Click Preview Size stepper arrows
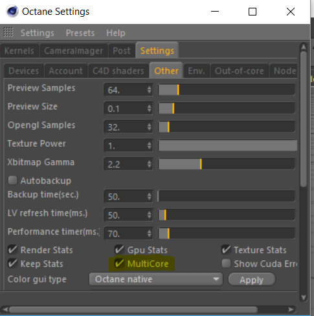This screenshot has height=316, width=314. click(x=150, y=109)
